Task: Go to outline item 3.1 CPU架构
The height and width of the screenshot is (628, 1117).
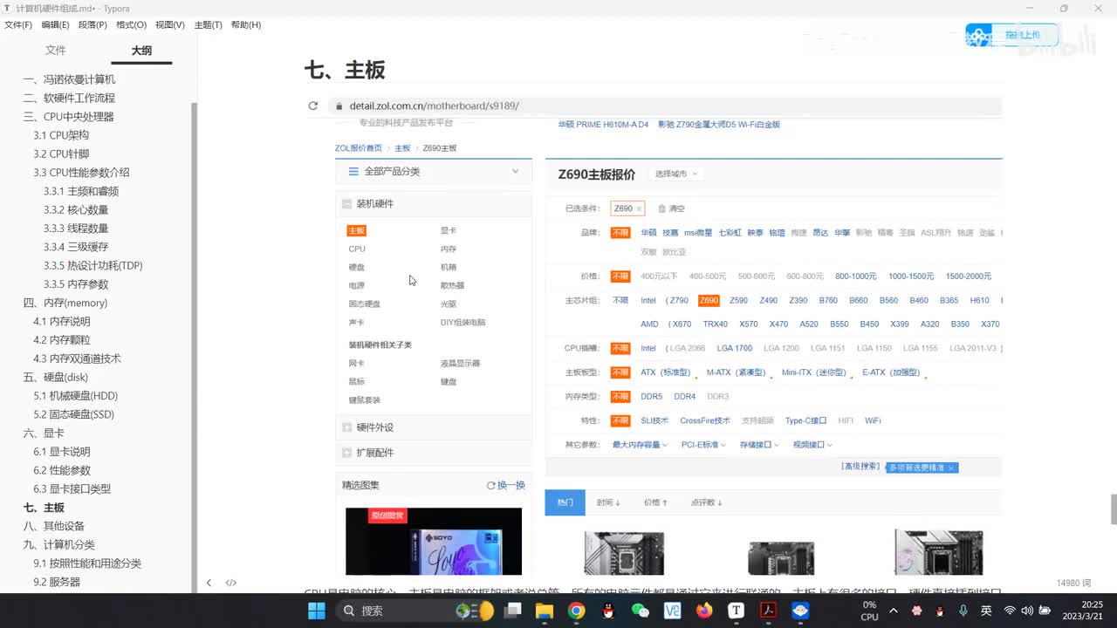Action: 61,135
